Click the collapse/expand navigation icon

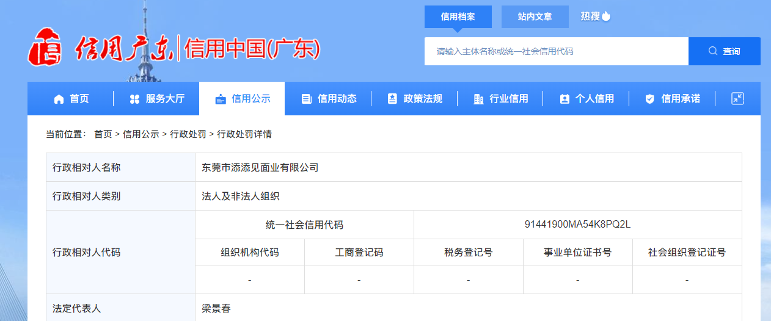click(x=738, y=98)
